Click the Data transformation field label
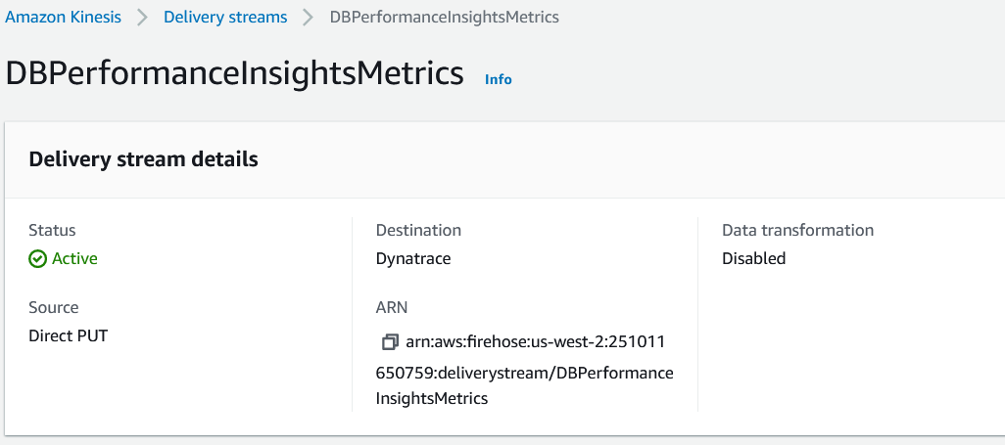Screen dimensions: 1005x445 coord(797,230)
